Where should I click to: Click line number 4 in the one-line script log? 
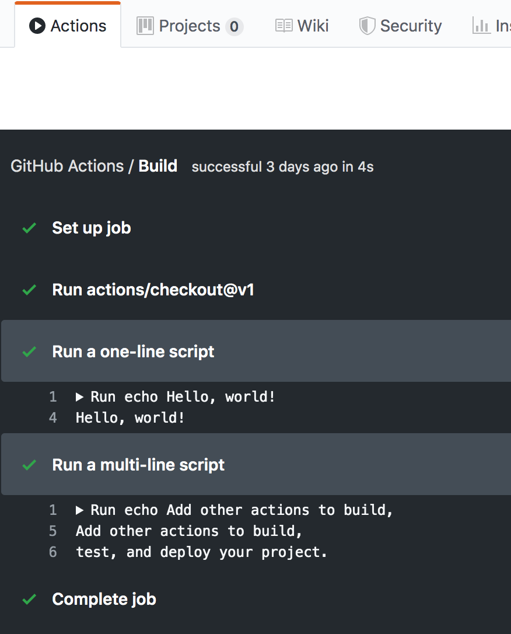[x=53, y=417]
